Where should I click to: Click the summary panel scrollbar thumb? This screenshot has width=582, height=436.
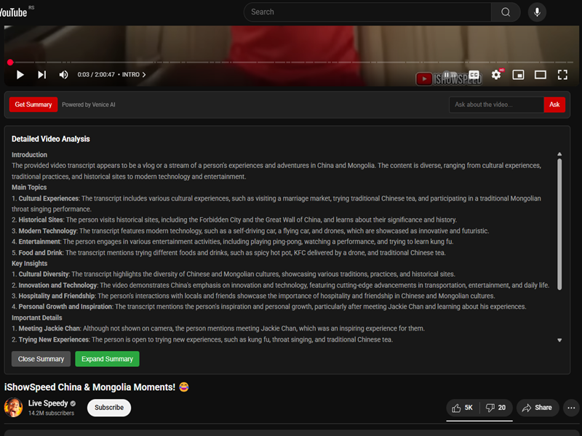559,224
